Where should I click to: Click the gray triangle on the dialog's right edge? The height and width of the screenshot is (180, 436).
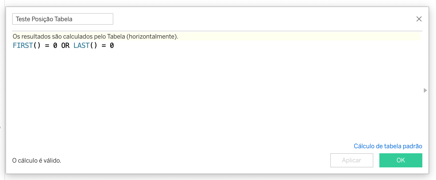click(x=425, y=90)
